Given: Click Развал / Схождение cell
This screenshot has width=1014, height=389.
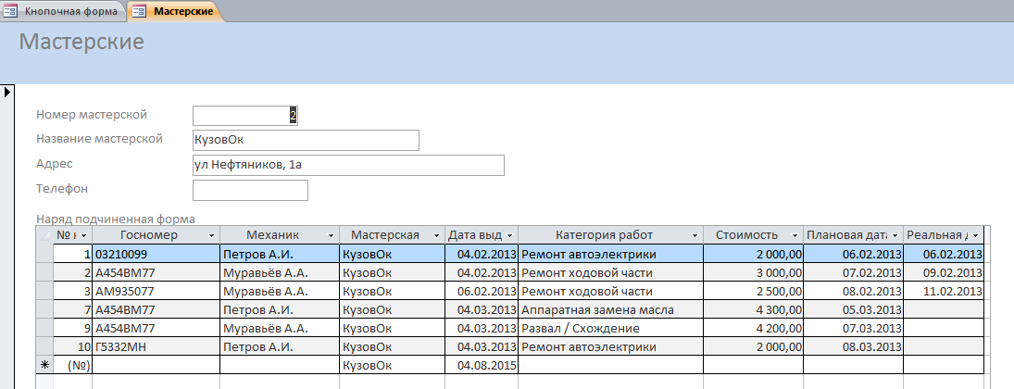Looking at the screenshot, I should pos(610,328).
